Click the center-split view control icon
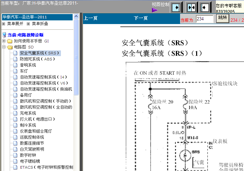 click(x=191, y=7)
